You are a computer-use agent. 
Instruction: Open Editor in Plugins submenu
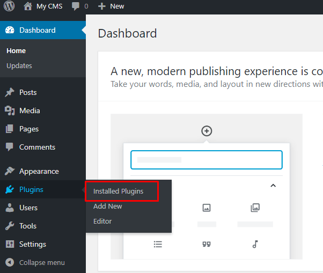(102, 221)
